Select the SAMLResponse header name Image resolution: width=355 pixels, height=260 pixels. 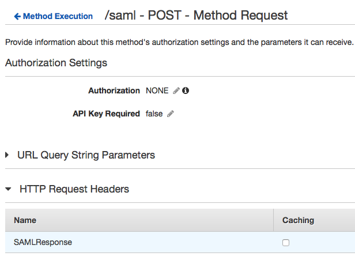(43, 243)
